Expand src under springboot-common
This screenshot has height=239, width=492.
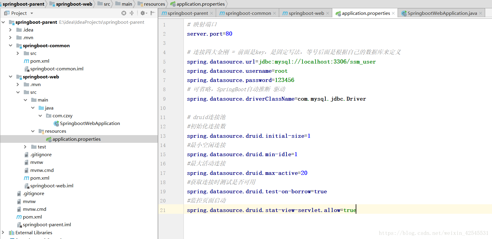18,53
